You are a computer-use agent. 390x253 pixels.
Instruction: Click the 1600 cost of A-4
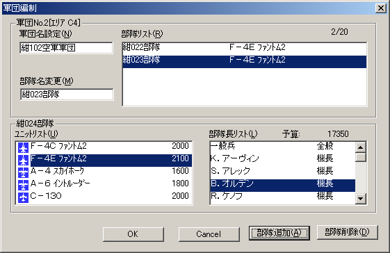180,171
